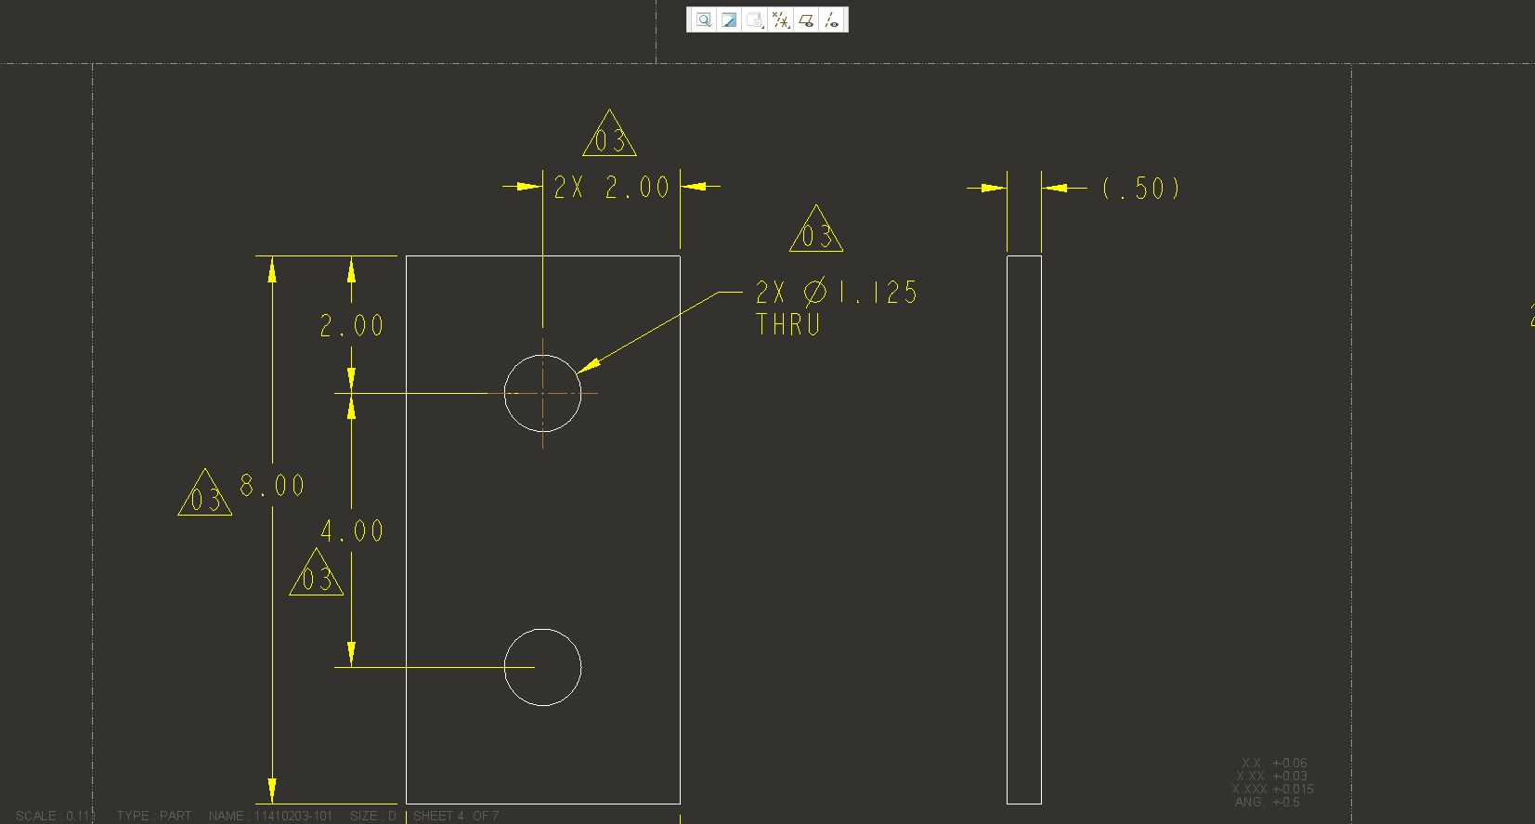This screenshot has width=1535, height=824.
Task: Select the lower hole circle in the plate
Action: 543,667
